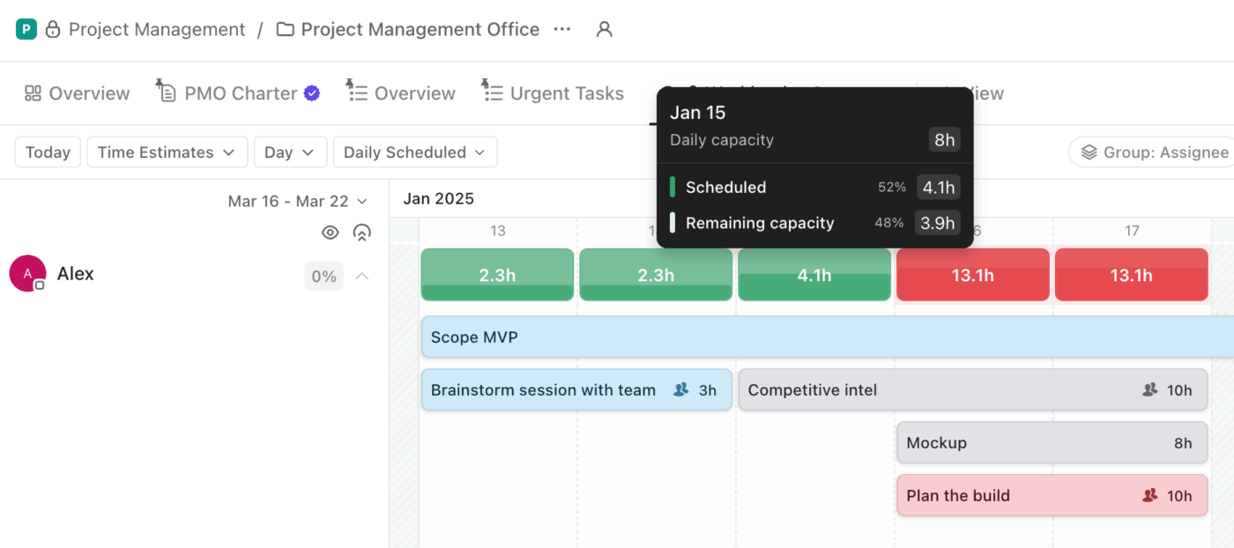1234x548 pixels.
Task: Click the green P workspace icon
Action: [x=26, y=29]
